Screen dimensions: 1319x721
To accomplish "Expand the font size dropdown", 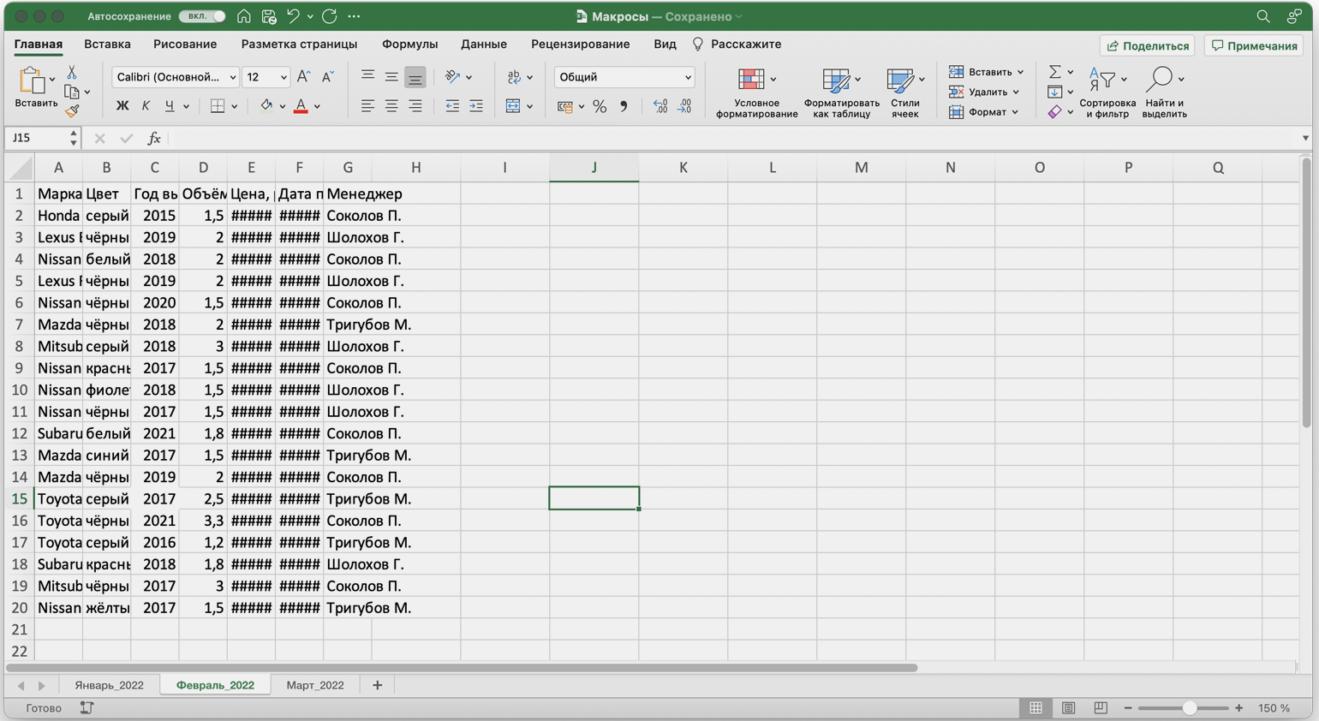I will coord(283,77).
